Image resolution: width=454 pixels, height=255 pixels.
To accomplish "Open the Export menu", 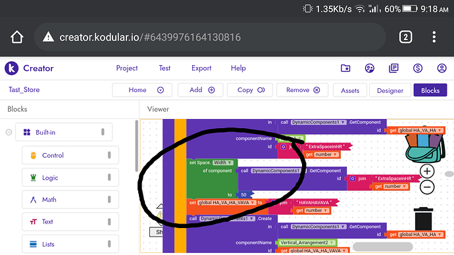I will click(201, 68).
